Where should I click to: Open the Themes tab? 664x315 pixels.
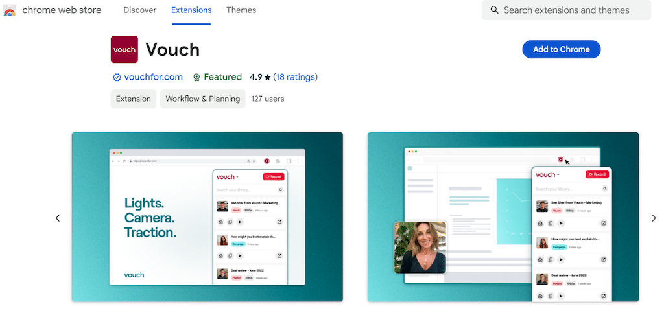click(x=241, y=10)
